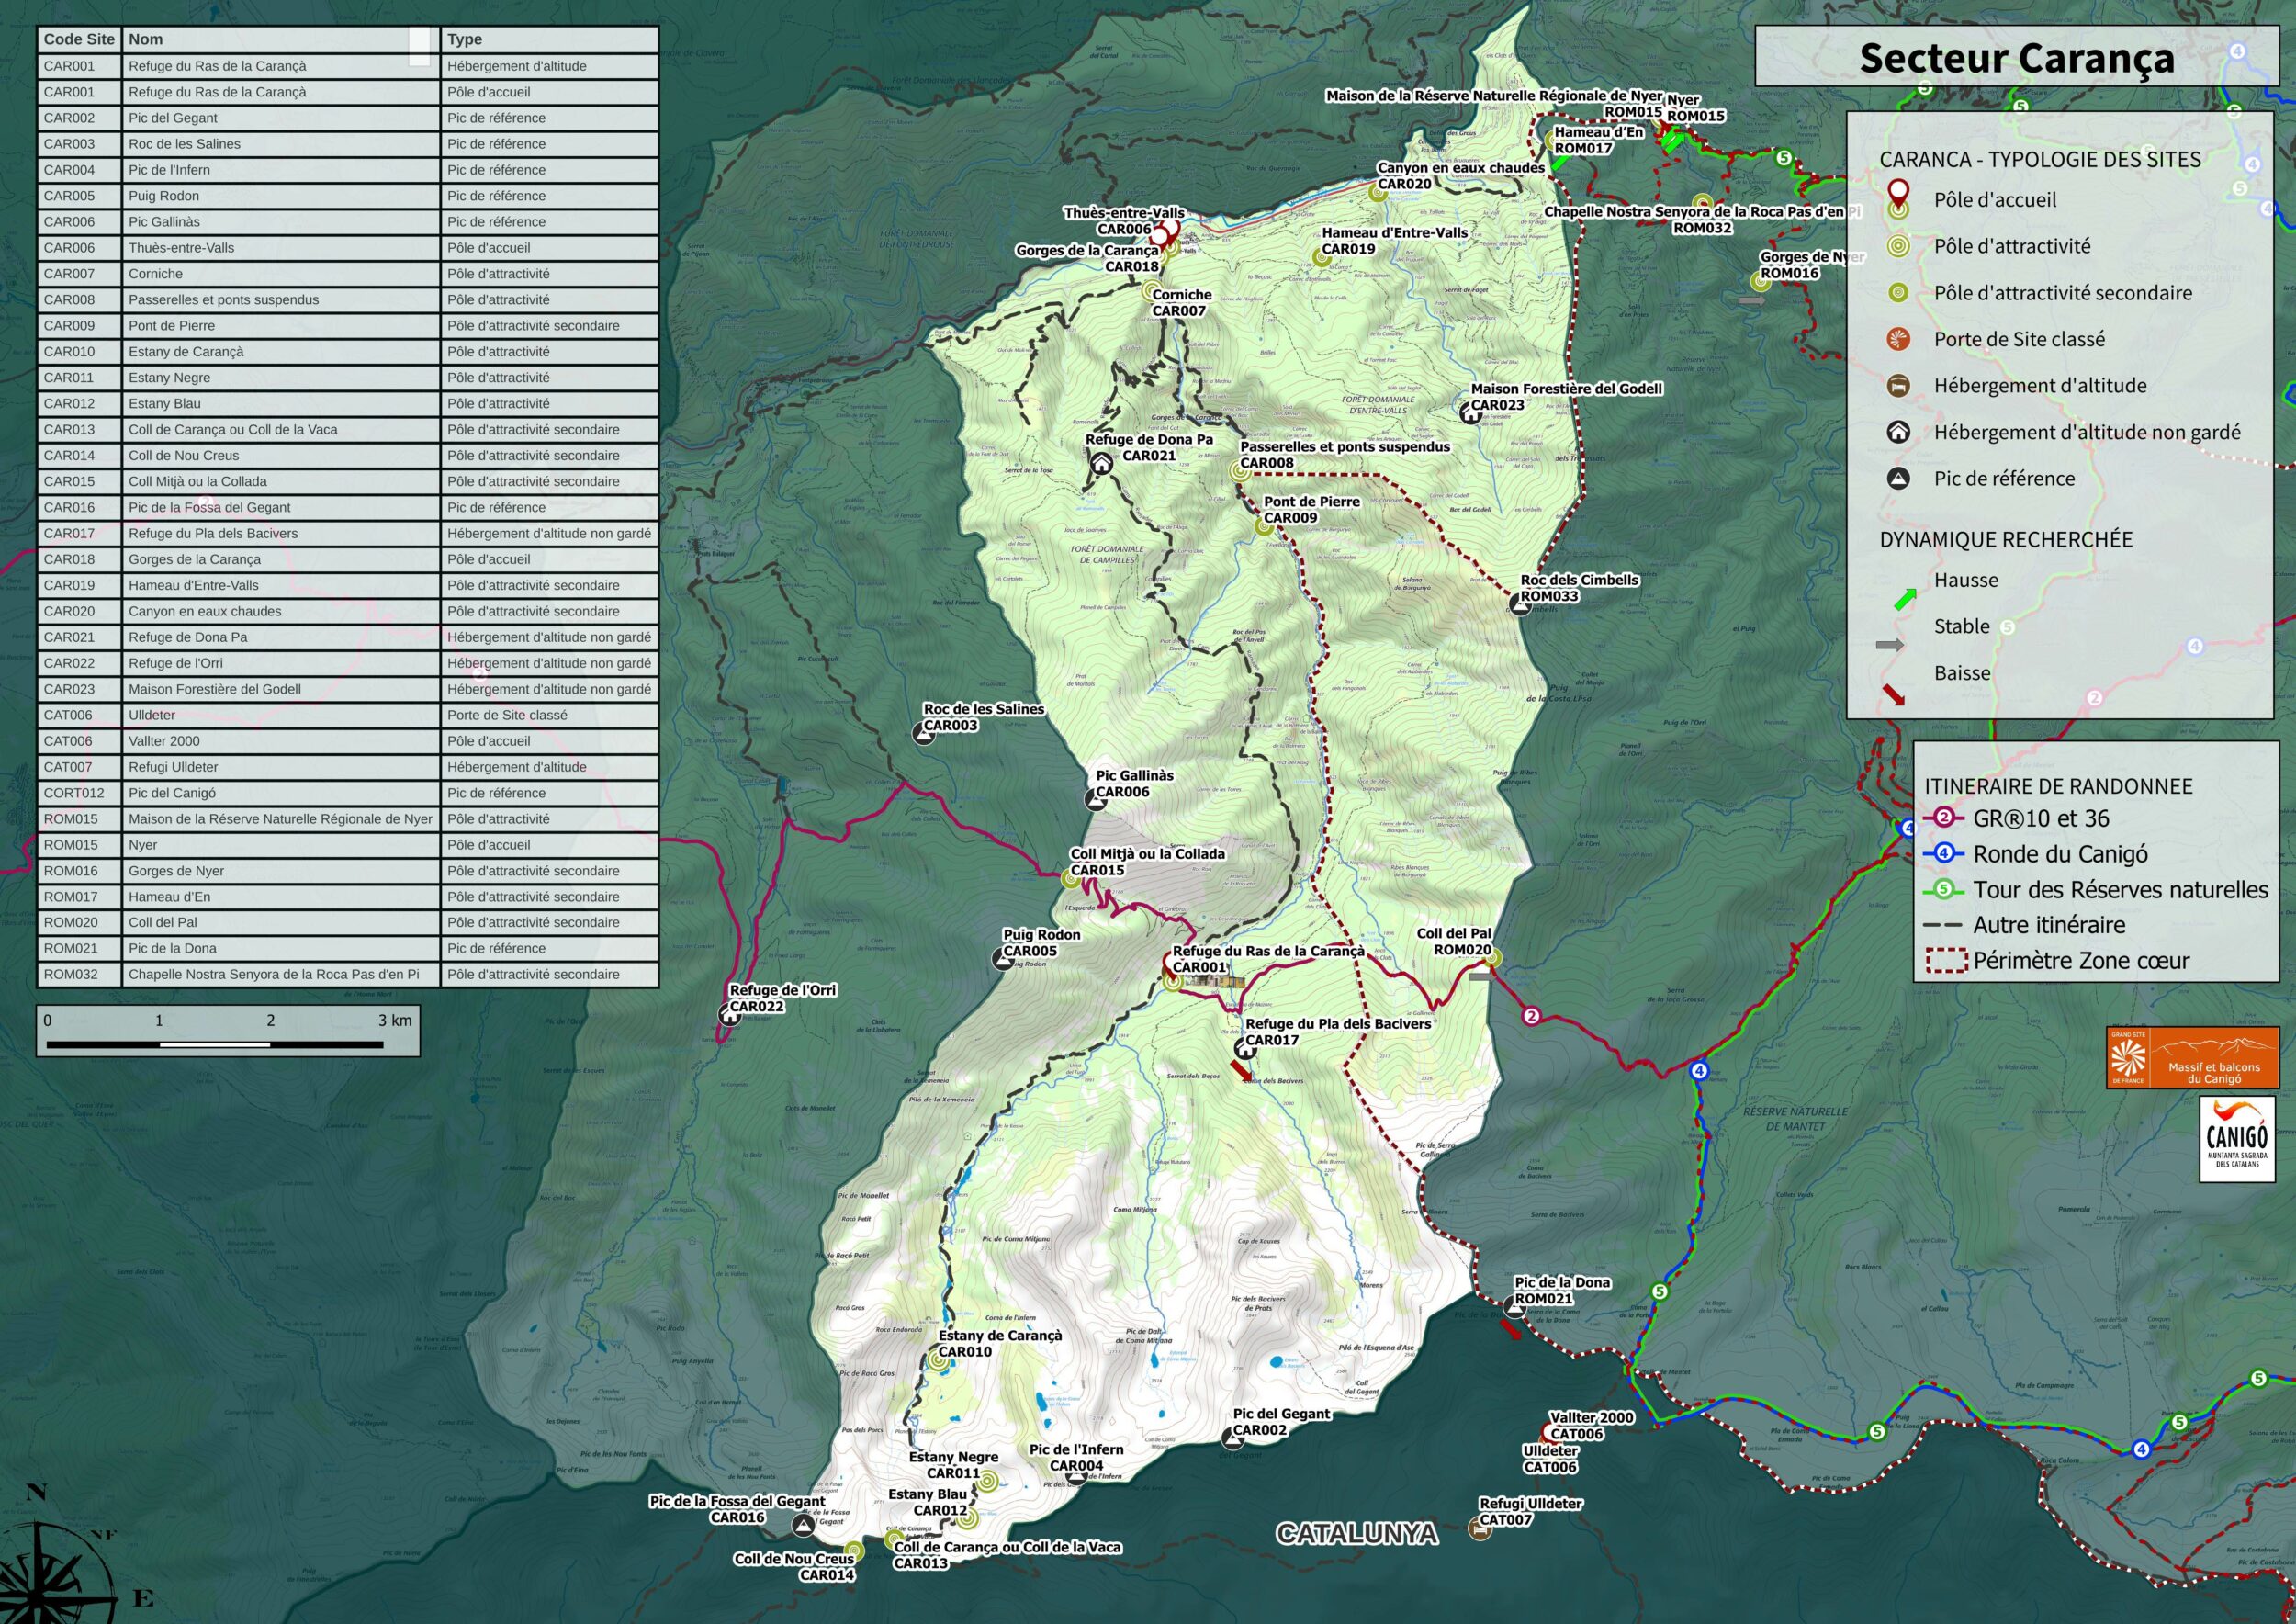Click the GR®10 et 36 legend entry

coord(2040,819)
